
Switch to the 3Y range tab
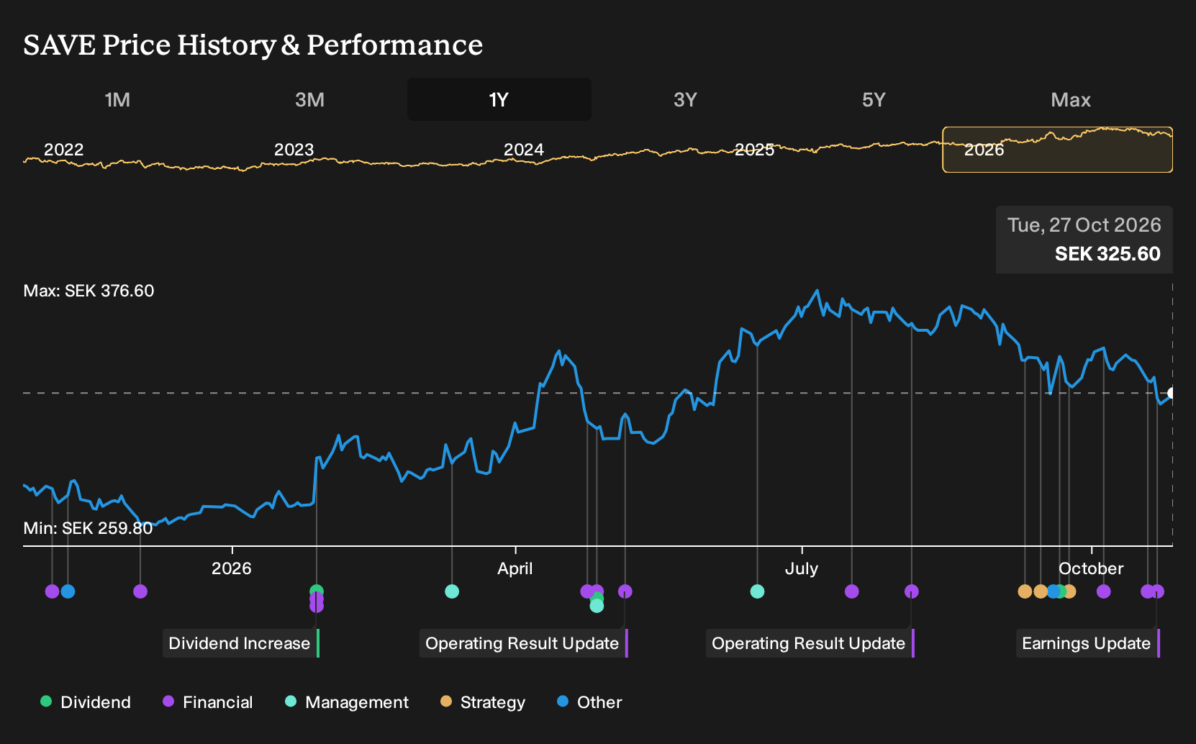click(x=685, y=99)
